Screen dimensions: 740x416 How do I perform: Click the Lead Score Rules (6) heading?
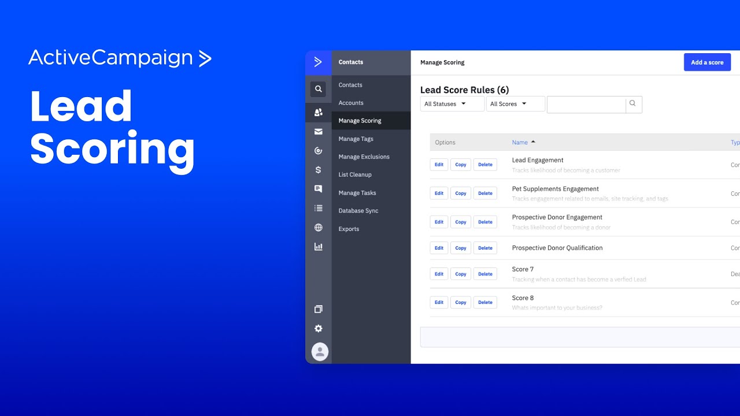(464, 90)
